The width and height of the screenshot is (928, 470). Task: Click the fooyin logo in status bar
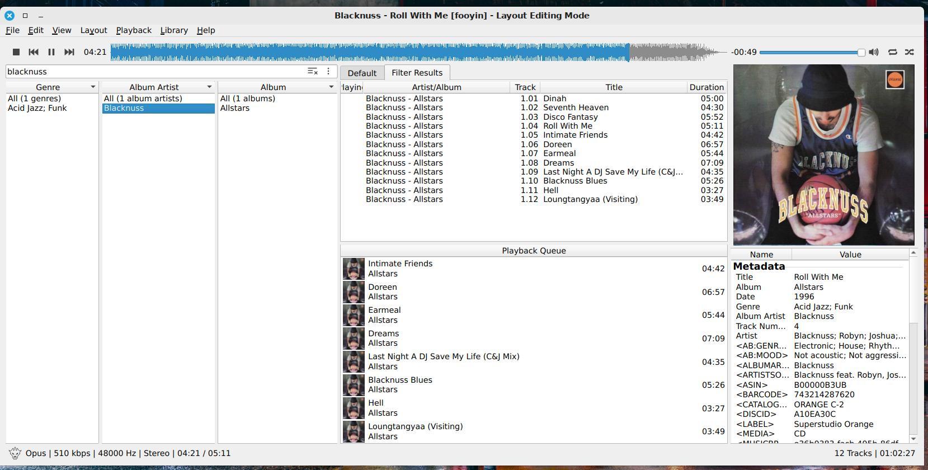[15, 453]
